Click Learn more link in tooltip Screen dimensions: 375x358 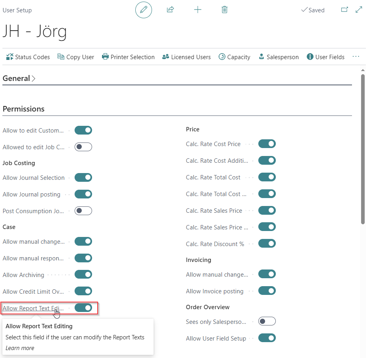tap(20, 348)
